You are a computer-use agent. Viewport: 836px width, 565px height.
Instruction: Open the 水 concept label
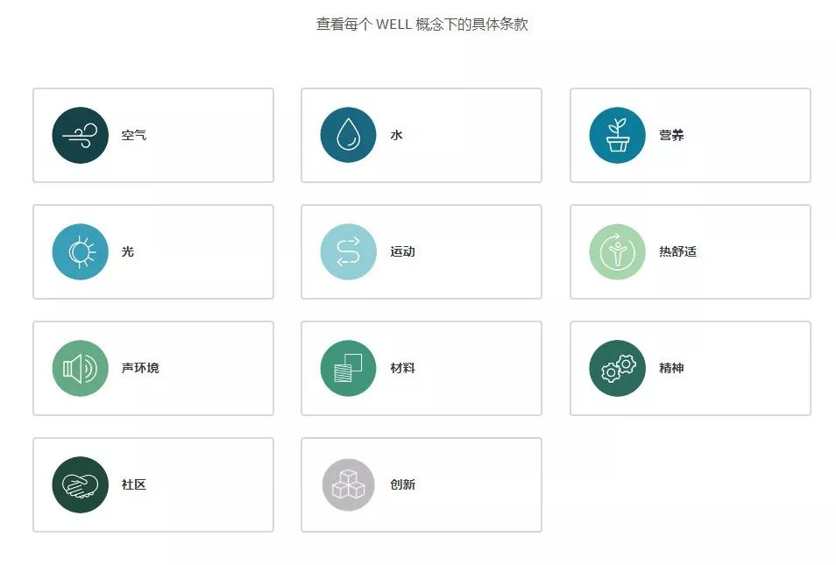(396, 136)
